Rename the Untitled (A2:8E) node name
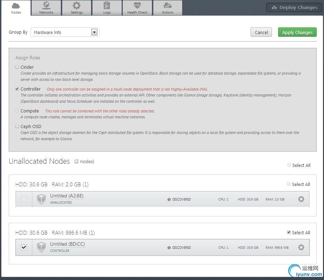The image size is (324, 280). pos(67,196)
